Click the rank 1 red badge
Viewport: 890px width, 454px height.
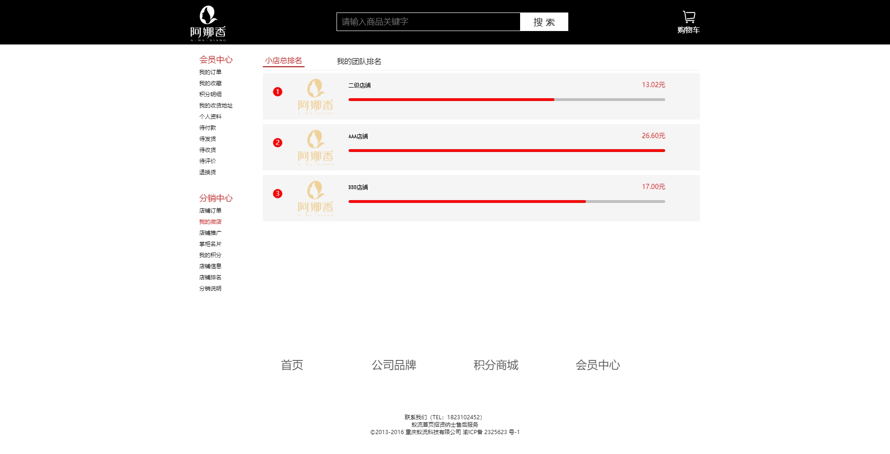tap(278, 92)
